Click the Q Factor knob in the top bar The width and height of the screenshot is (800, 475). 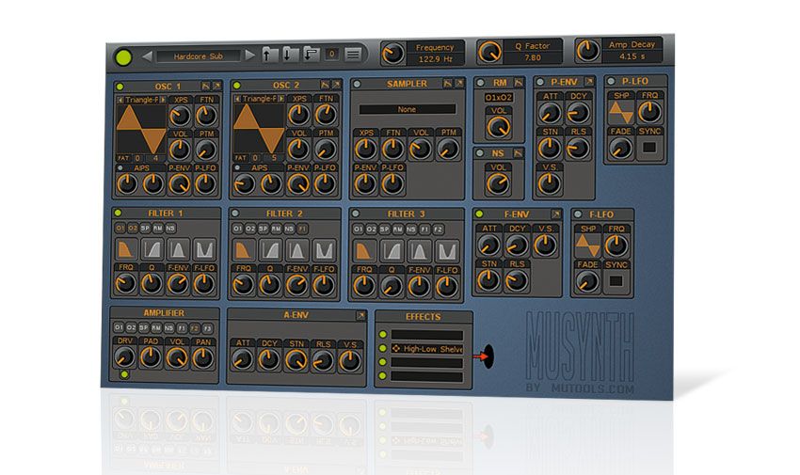(489, 52)
